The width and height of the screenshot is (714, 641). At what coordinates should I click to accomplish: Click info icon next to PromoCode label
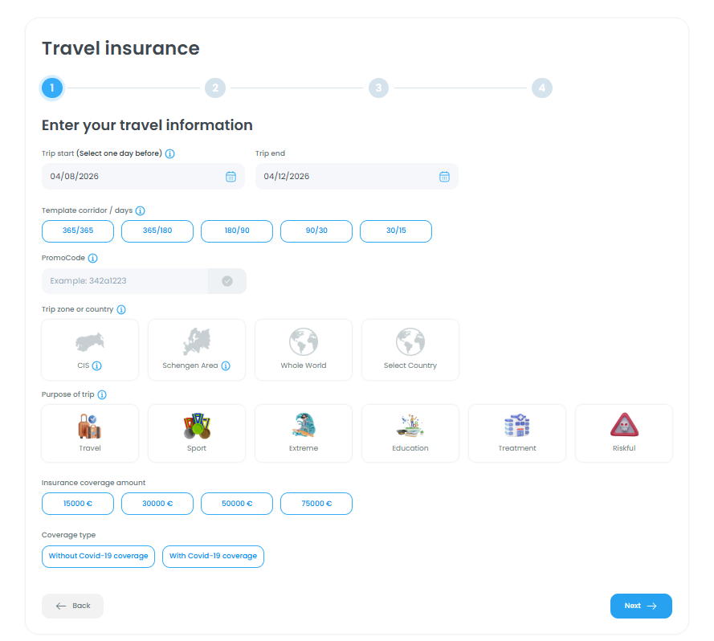pyautogui.click(x=93, y=259)
